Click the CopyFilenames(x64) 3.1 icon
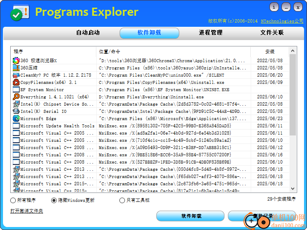307x230 pixels. tap(16, 82)
